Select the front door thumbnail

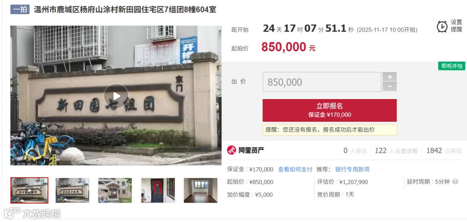[158, 191]
